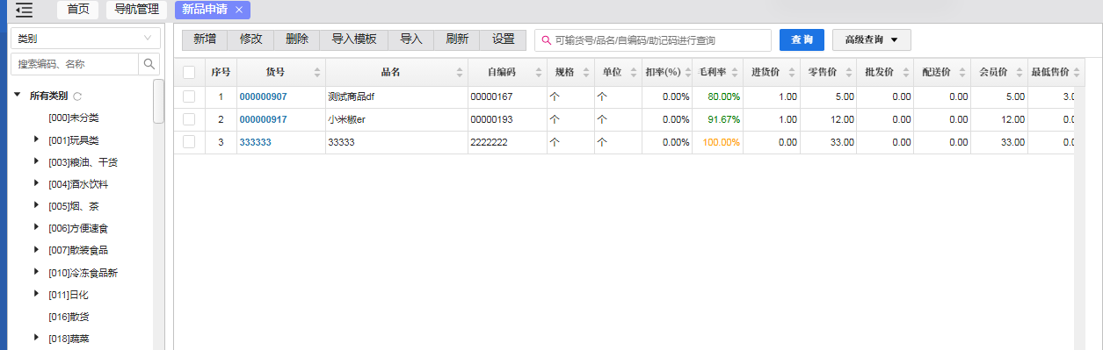This screenshot has height=350, width=1103.
Task: Sort by the 货号 column arrows
Action: pos(317,73)
